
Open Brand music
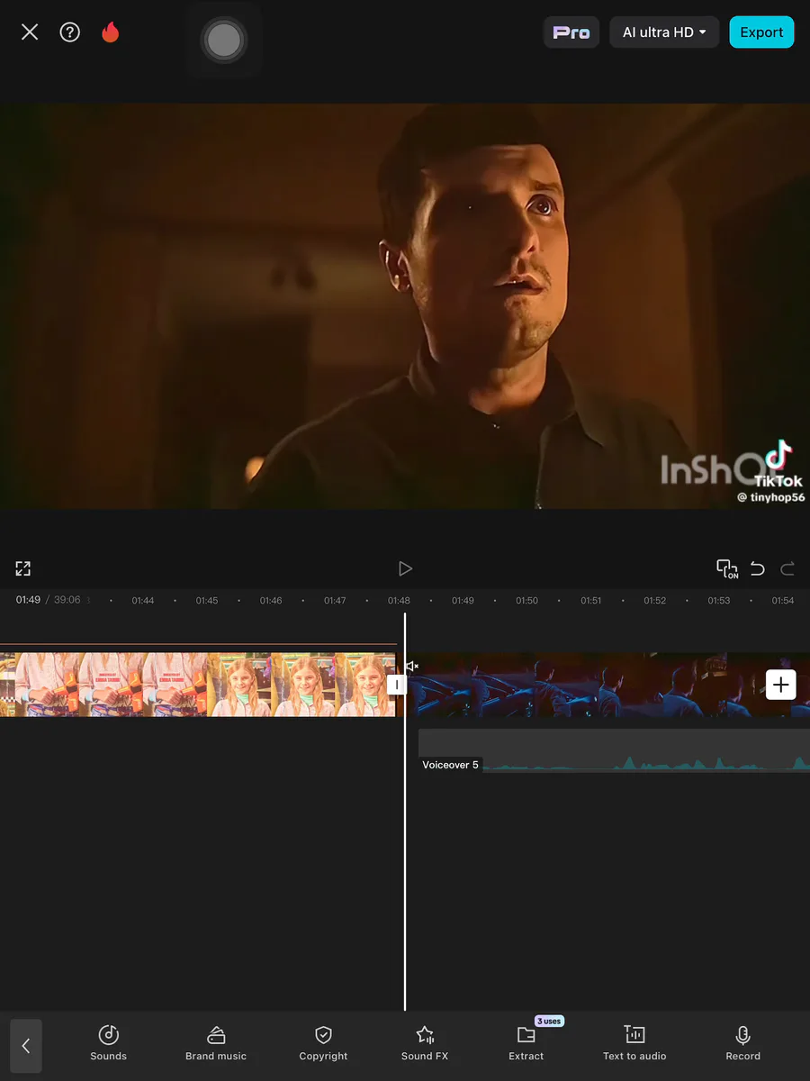pos(216,1044)
